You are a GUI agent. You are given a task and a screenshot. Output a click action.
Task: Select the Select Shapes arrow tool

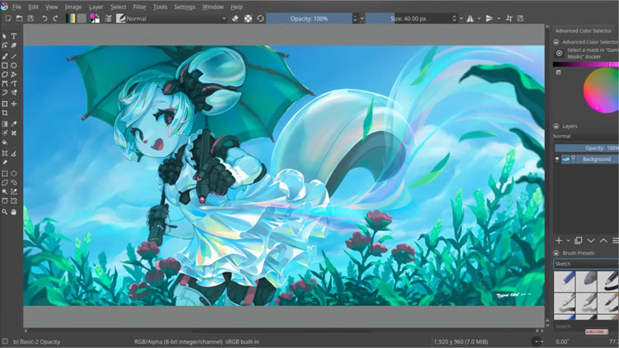[4, 36]
